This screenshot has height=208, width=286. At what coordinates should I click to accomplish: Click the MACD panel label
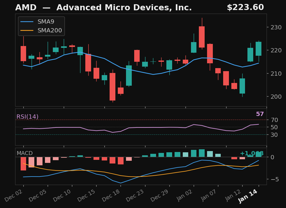pyautogui.click(x=25, y=153)
